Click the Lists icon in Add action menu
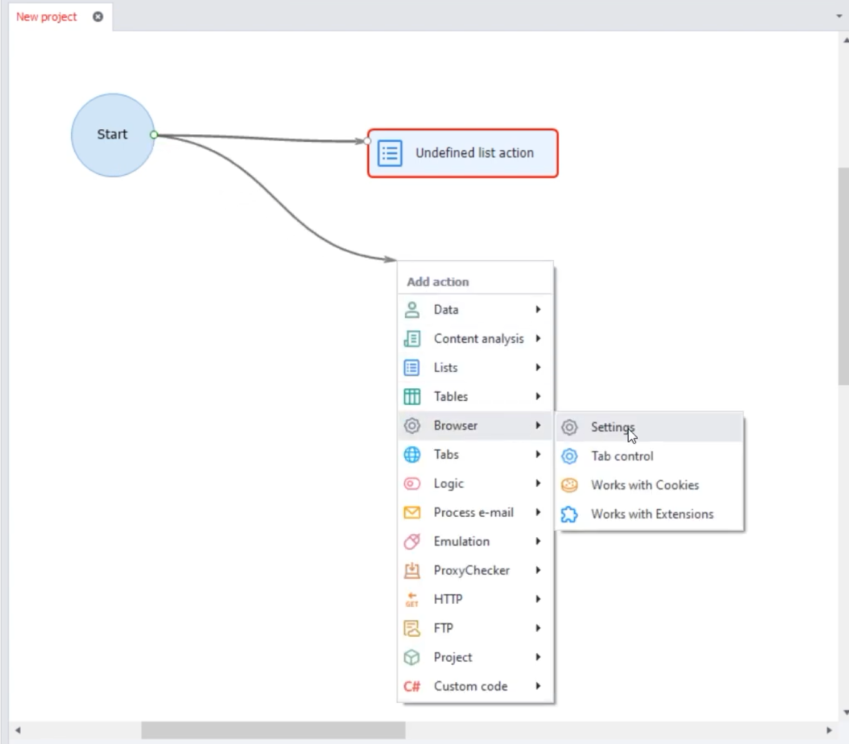849x744 pixels. pos(412,368)
